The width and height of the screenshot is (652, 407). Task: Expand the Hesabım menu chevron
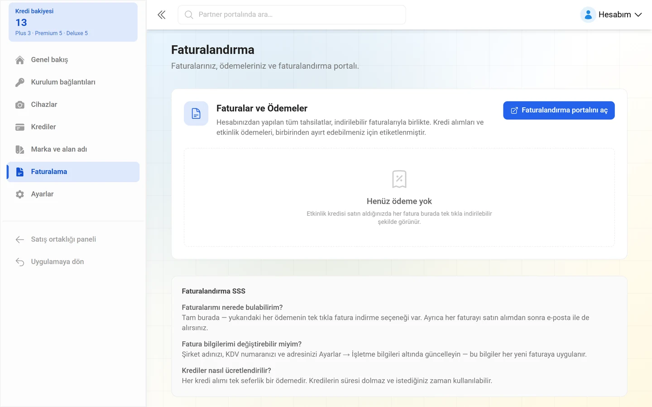[x=638, y=15]
